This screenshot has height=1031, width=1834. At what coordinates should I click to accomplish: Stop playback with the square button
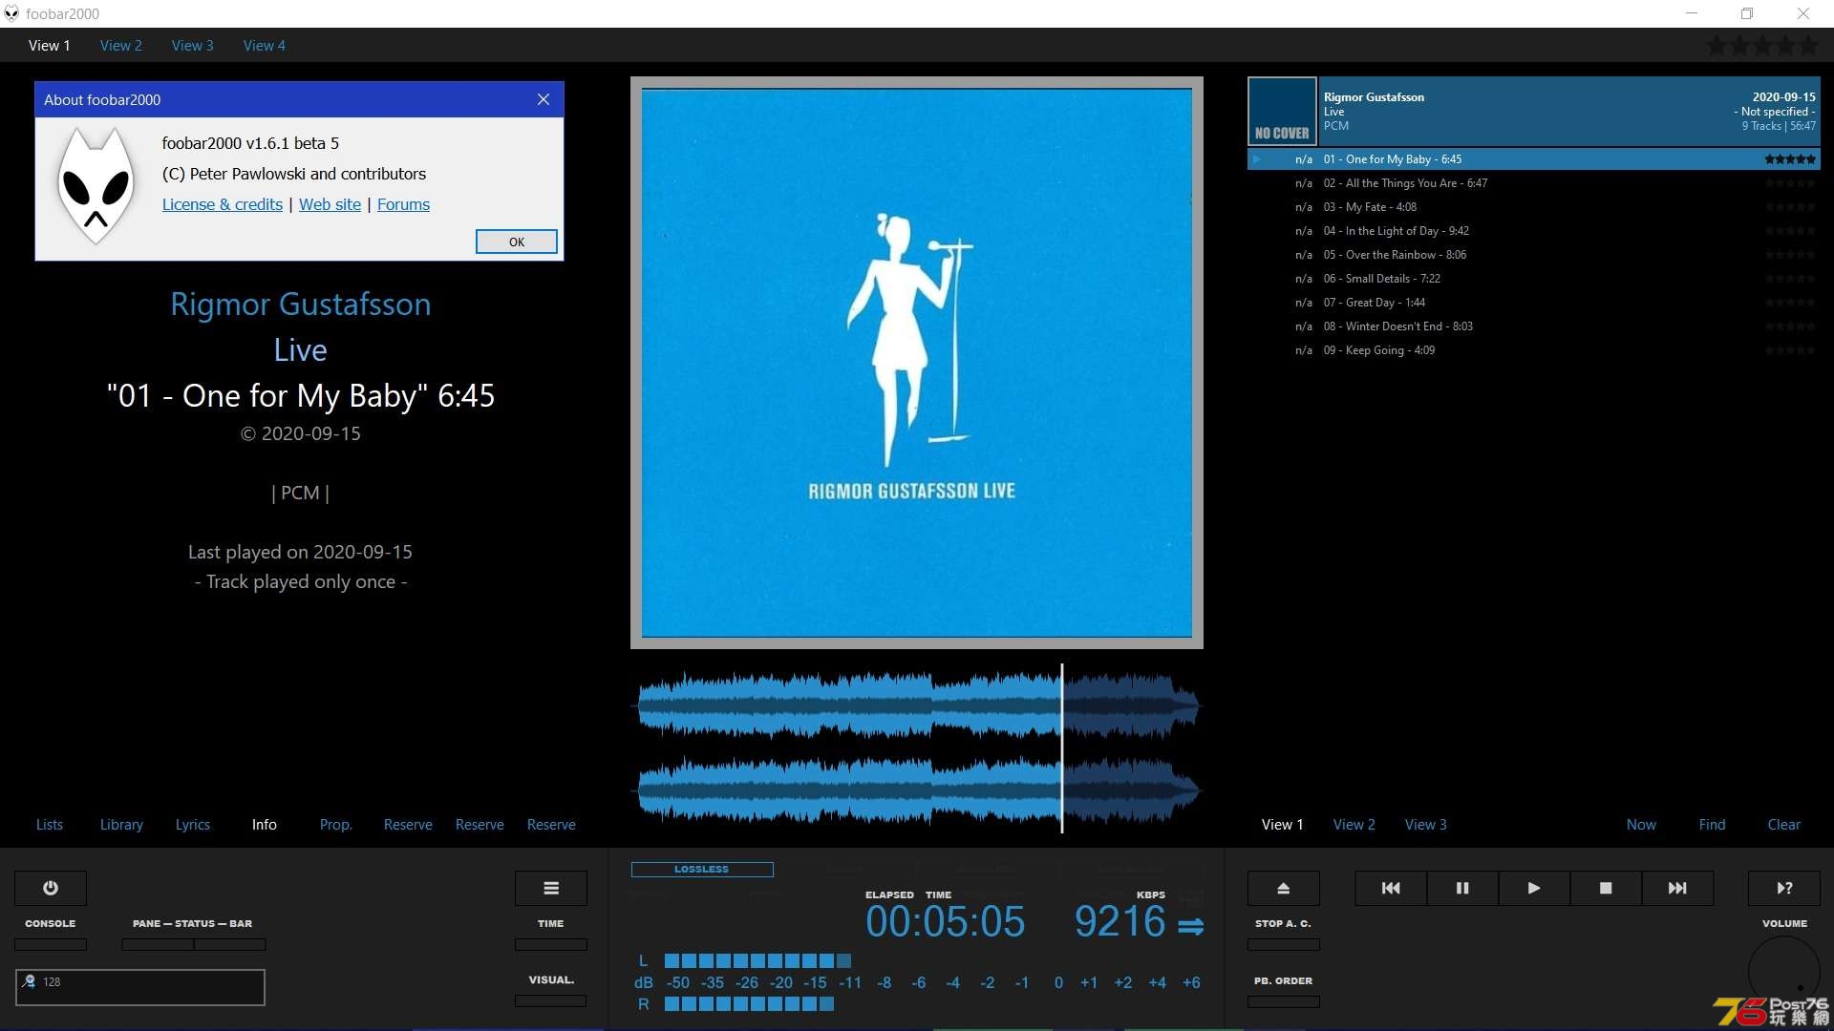(x=1606, y=888)
